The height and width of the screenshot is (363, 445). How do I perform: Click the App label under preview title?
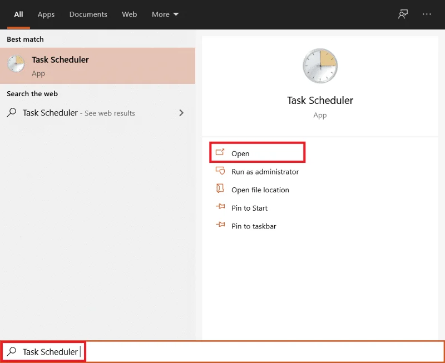coord(320,116)
